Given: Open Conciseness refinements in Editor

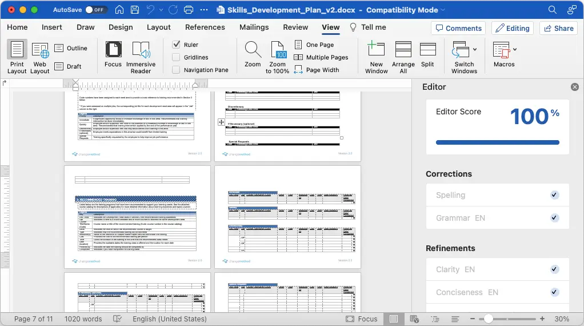Looking at the screenshot, I should click(498, 292).
